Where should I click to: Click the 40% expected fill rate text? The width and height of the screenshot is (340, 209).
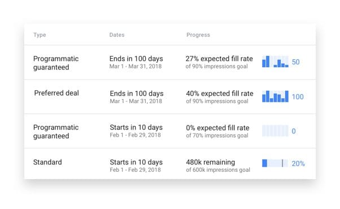[220, 93]
